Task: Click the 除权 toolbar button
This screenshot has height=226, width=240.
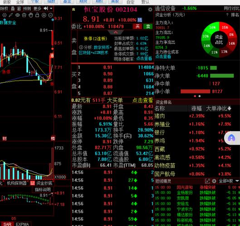Action: 4,9
